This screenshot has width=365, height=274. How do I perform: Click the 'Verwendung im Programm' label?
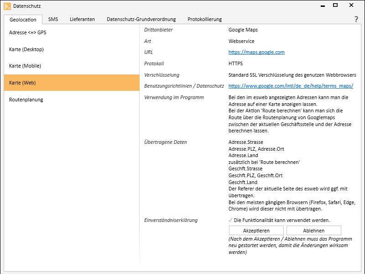tap(174, 97)
